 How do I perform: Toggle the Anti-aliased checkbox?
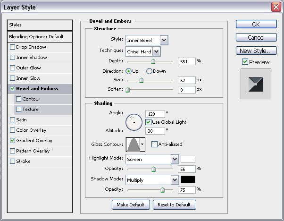[x=154, y=144]
